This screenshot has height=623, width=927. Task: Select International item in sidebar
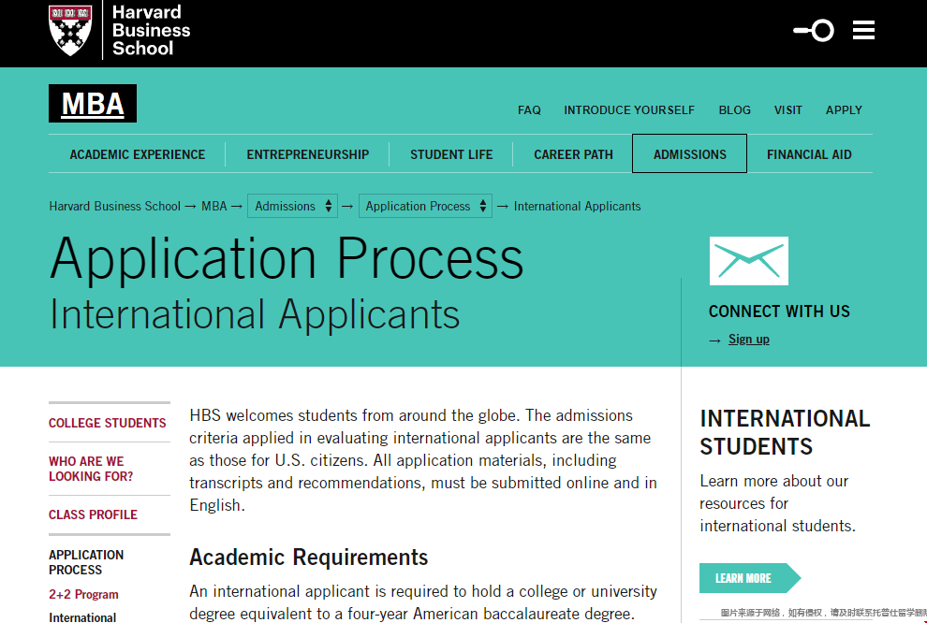82,617
